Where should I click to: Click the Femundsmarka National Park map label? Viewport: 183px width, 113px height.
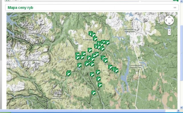click(136, 66)
